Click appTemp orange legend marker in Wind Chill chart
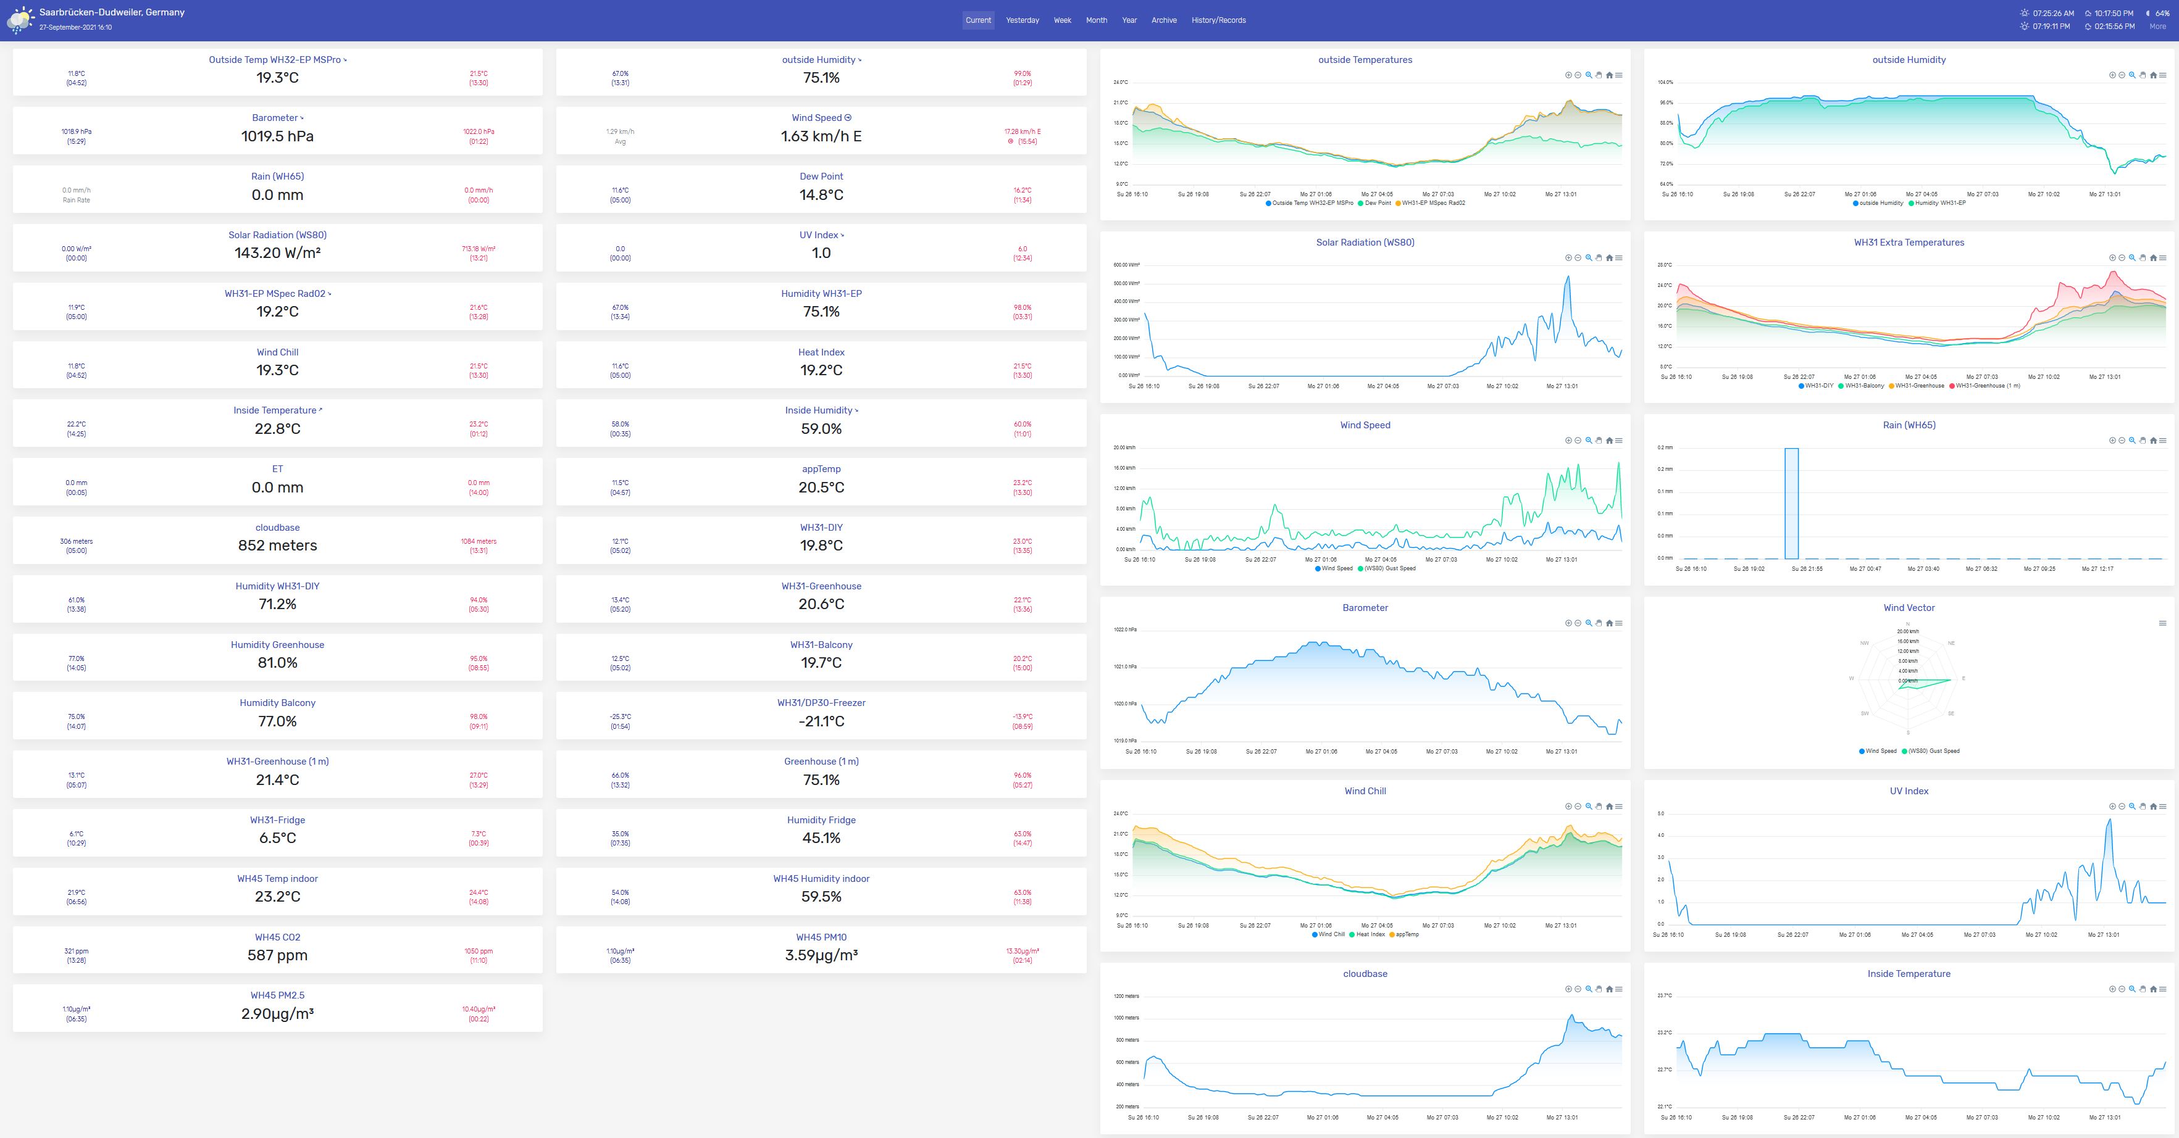This screenshot has height=1138, width=2179. point(1392,934)
